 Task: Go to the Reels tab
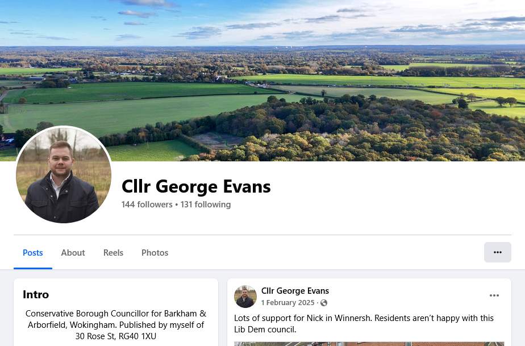pos(113,253)
